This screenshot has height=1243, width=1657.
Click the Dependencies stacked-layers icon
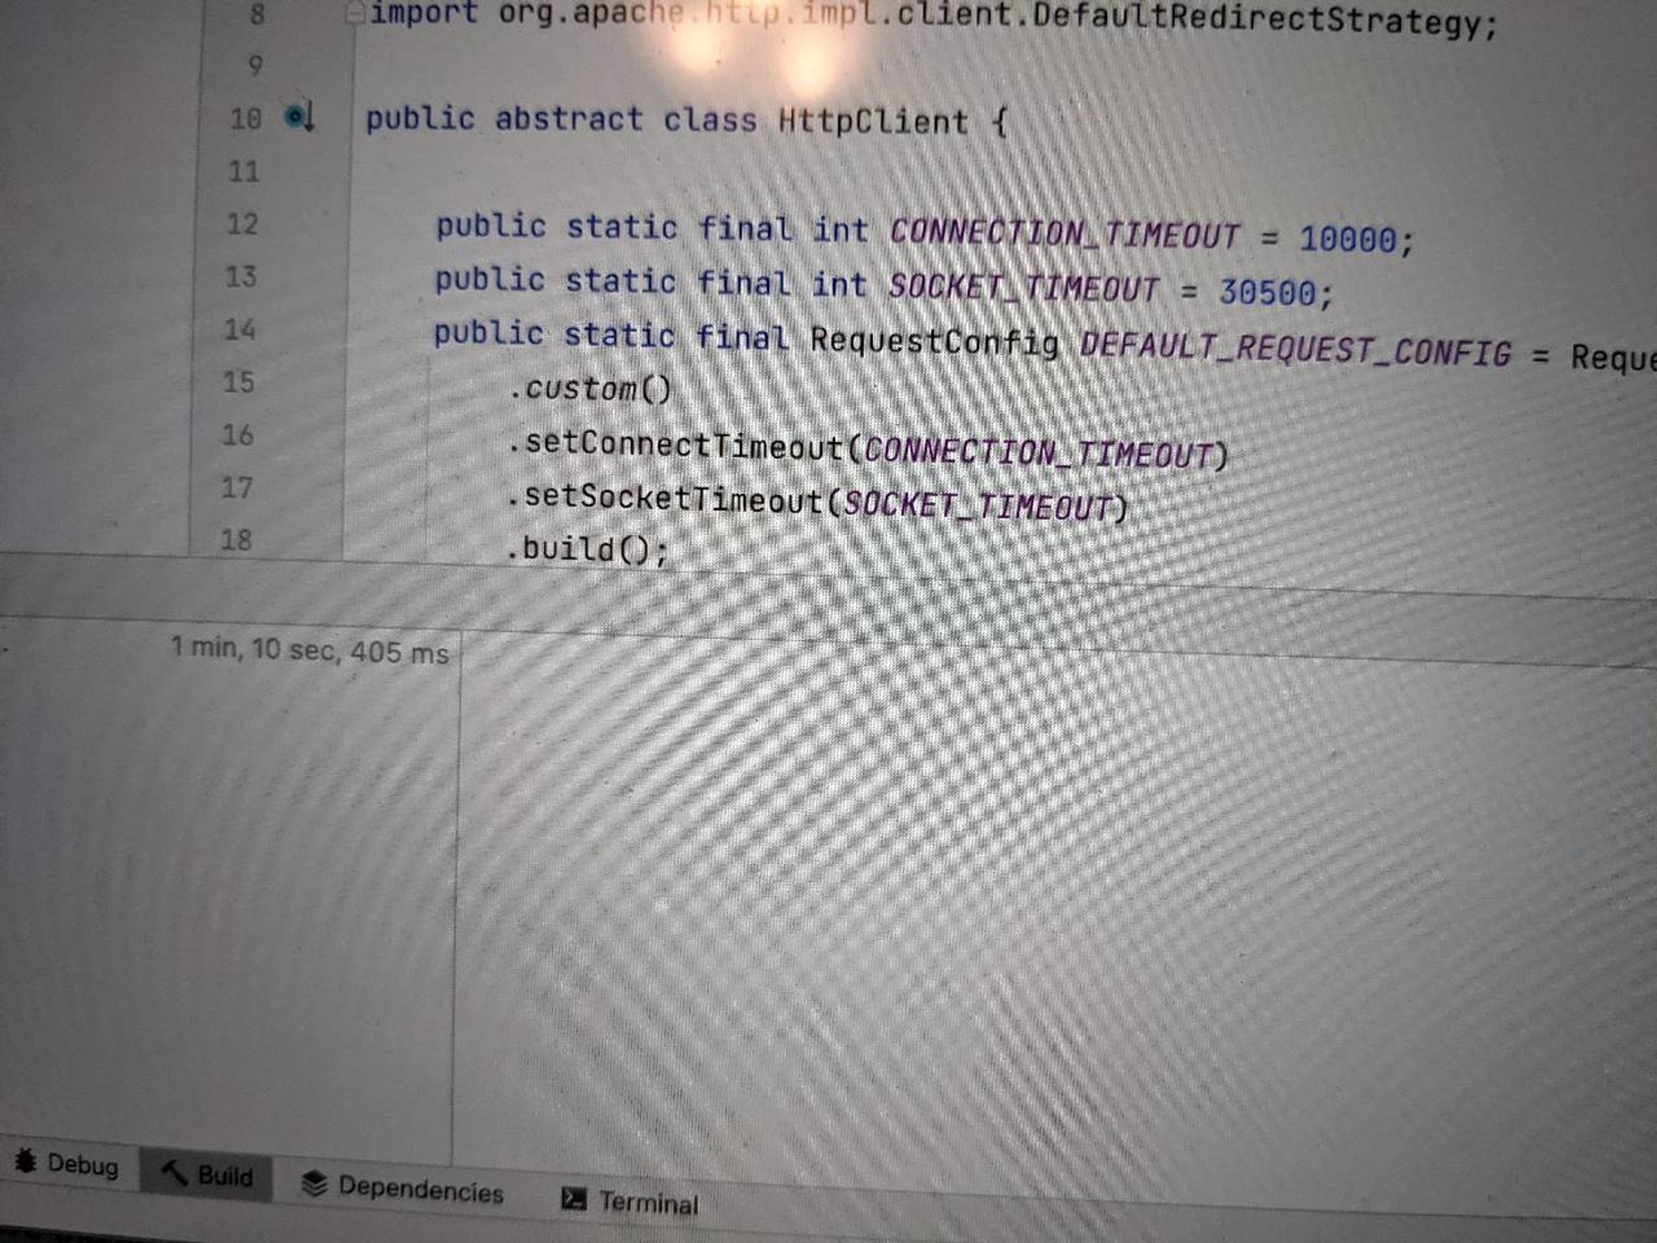tap(314, 1184)
